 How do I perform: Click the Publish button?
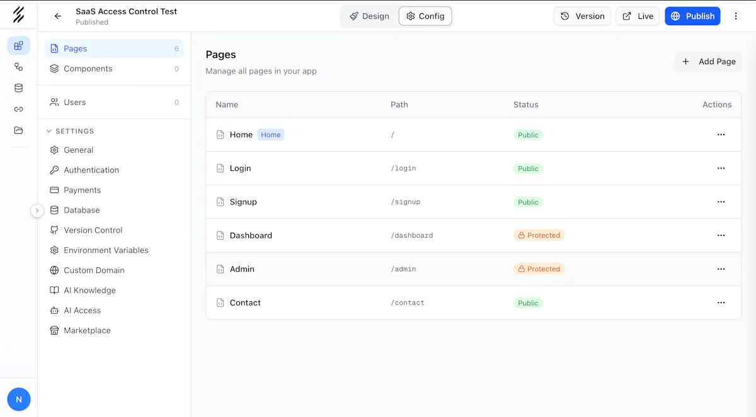692,16
